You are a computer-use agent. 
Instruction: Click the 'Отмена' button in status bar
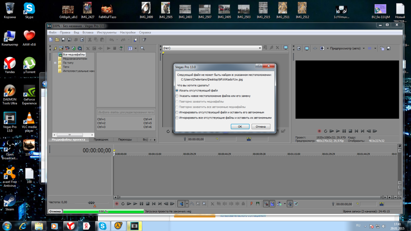pyautogui.click(x=55, y=211)
